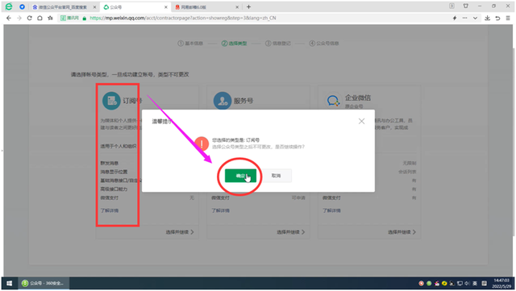Close the 百度搜索 tab

pyautogui.click(x=94, y=7)
